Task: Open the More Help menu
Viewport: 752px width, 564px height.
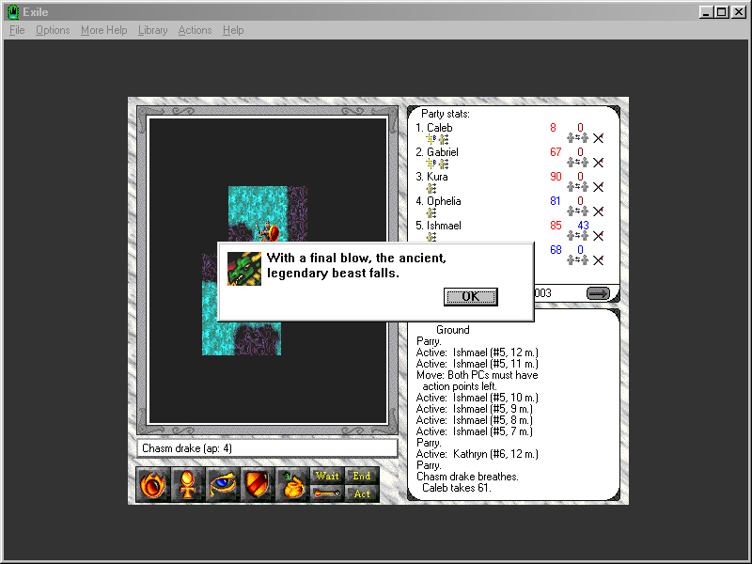Action: [104, 30]
